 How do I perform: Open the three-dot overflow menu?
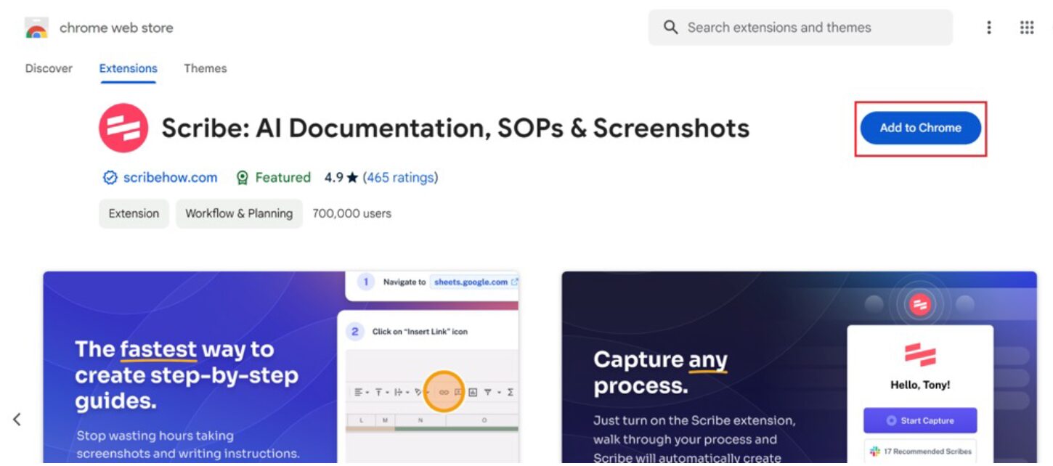[988, 27]
